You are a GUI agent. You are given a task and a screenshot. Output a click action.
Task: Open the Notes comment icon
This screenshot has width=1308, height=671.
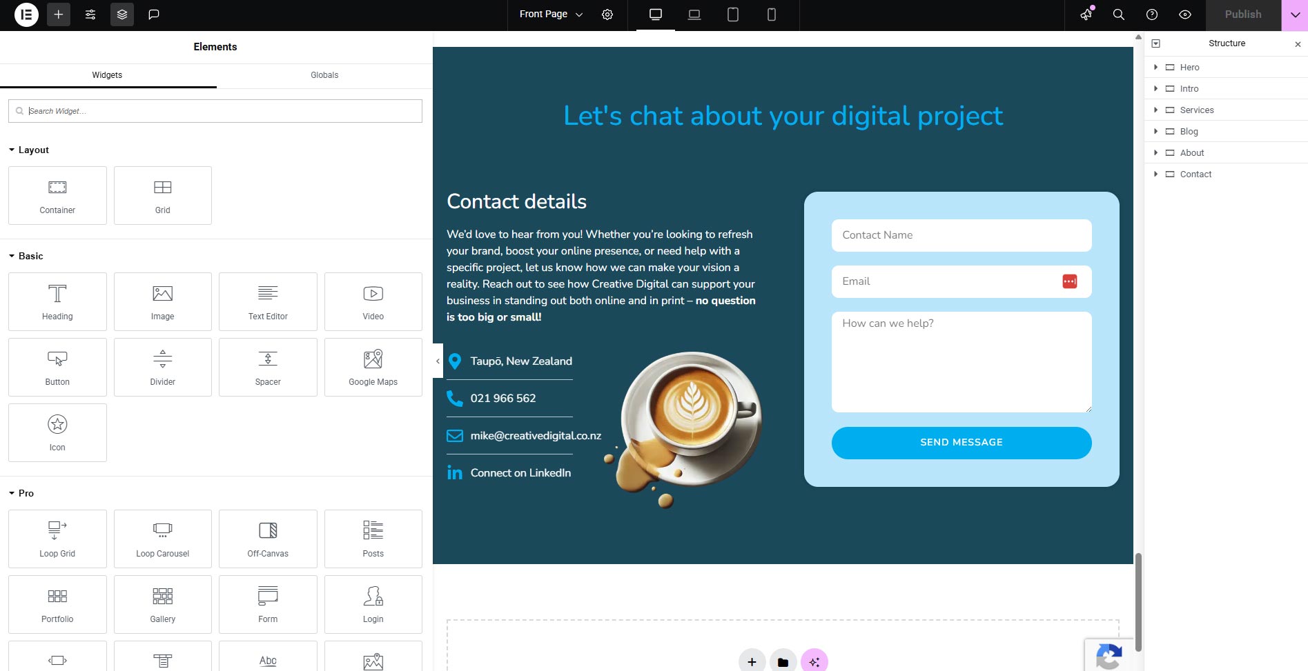pyautogui.click(x=154, y=14)
